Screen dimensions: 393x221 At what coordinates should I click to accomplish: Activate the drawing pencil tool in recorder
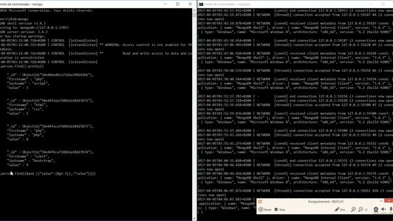point(340,209)
